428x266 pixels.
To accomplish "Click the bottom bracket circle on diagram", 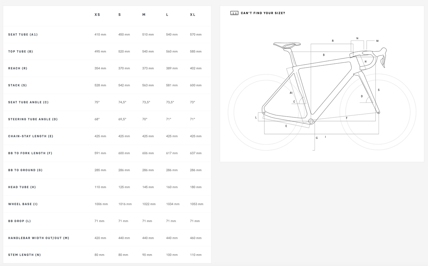I will pos(311,121).
